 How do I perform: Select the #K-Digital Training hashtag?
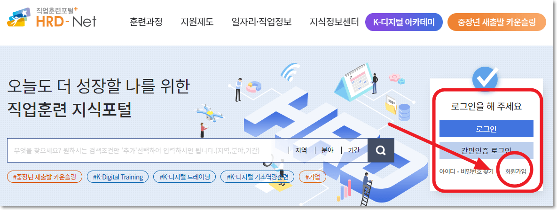tap(118, 177)
